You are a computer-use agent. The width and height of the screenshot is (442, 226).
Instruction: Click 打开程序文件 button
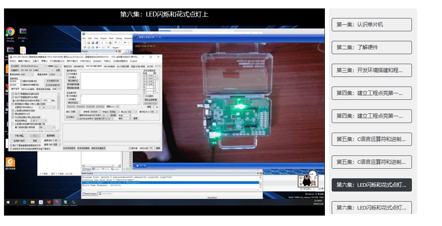click(53, 81)
